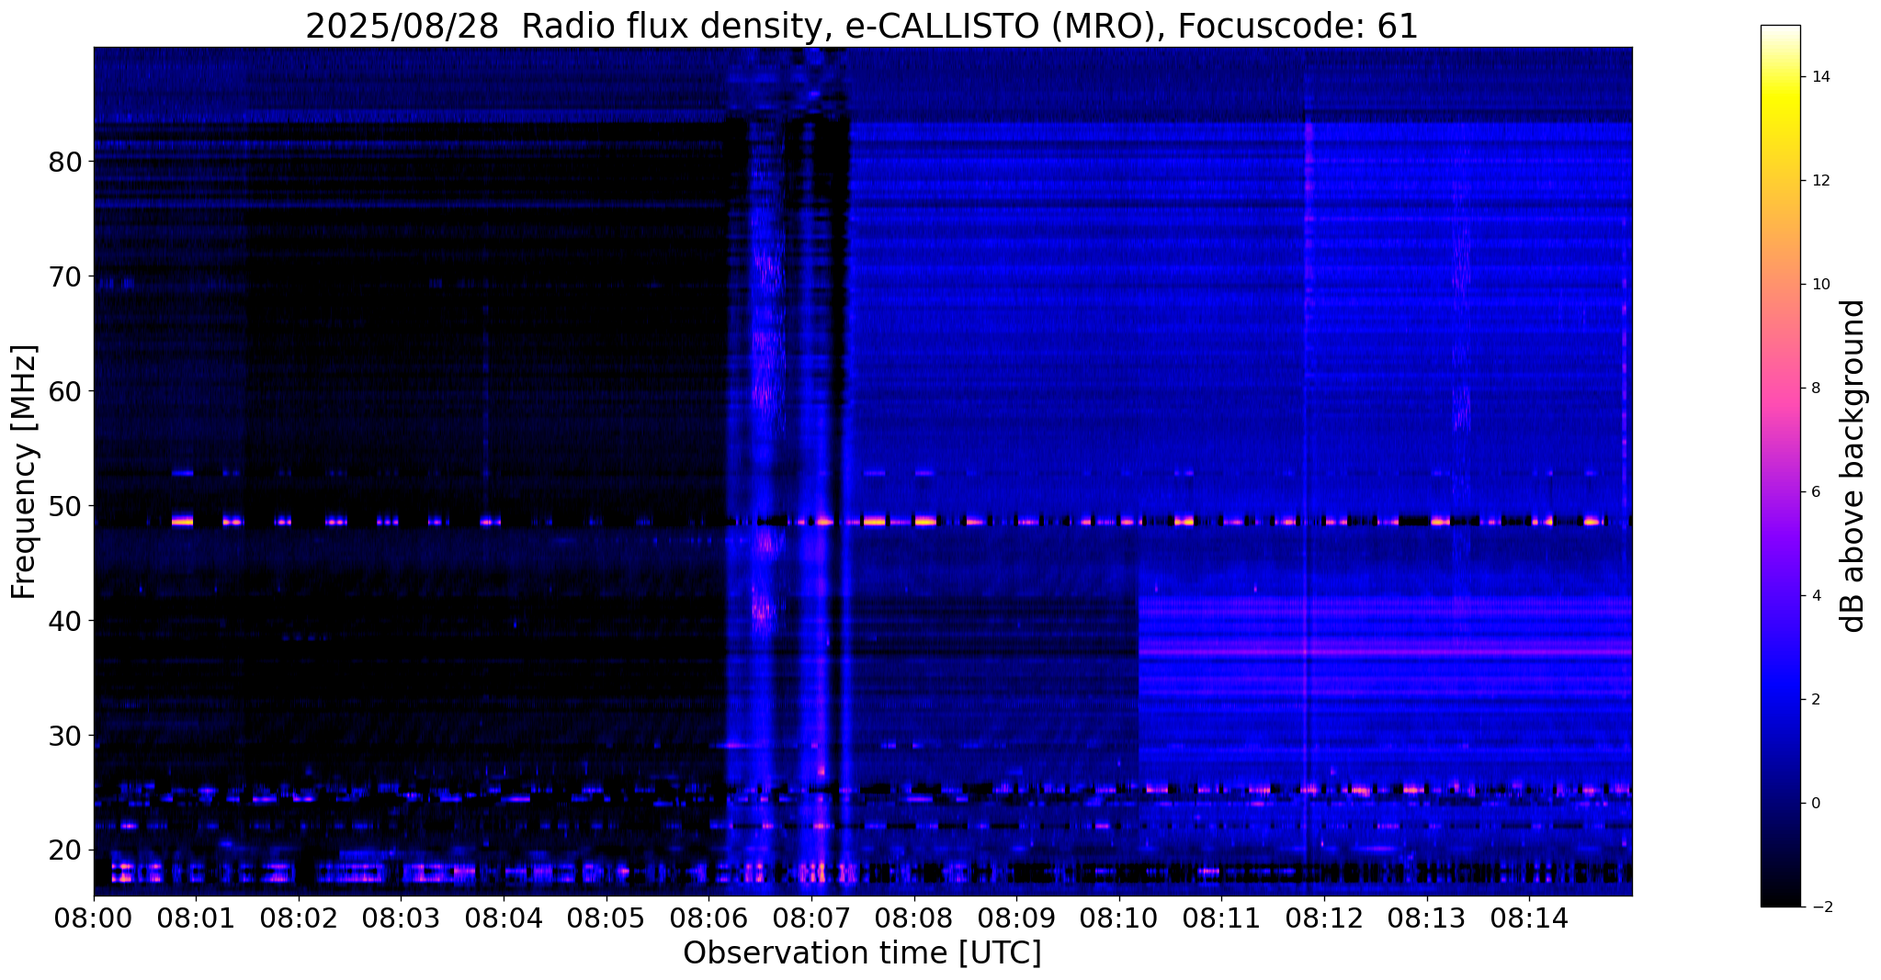The width and height of the screenshot is (1881, 980).
Task: Click the 60 MHz frequency tick label
Action: point(65,391)
